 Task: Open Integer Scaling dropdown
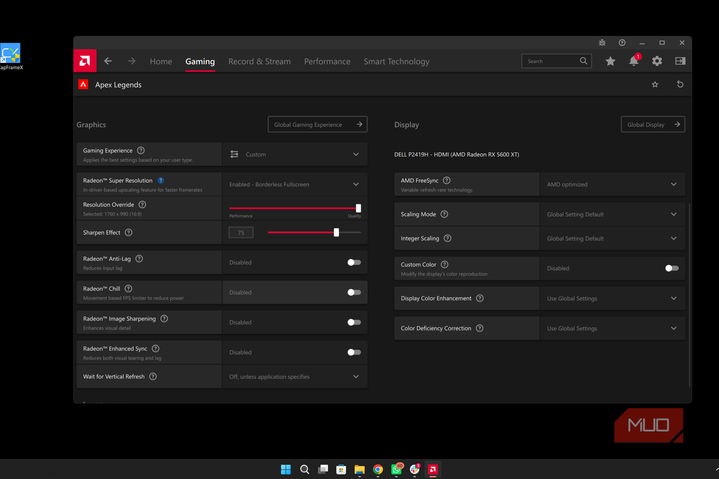coord(612,238)
